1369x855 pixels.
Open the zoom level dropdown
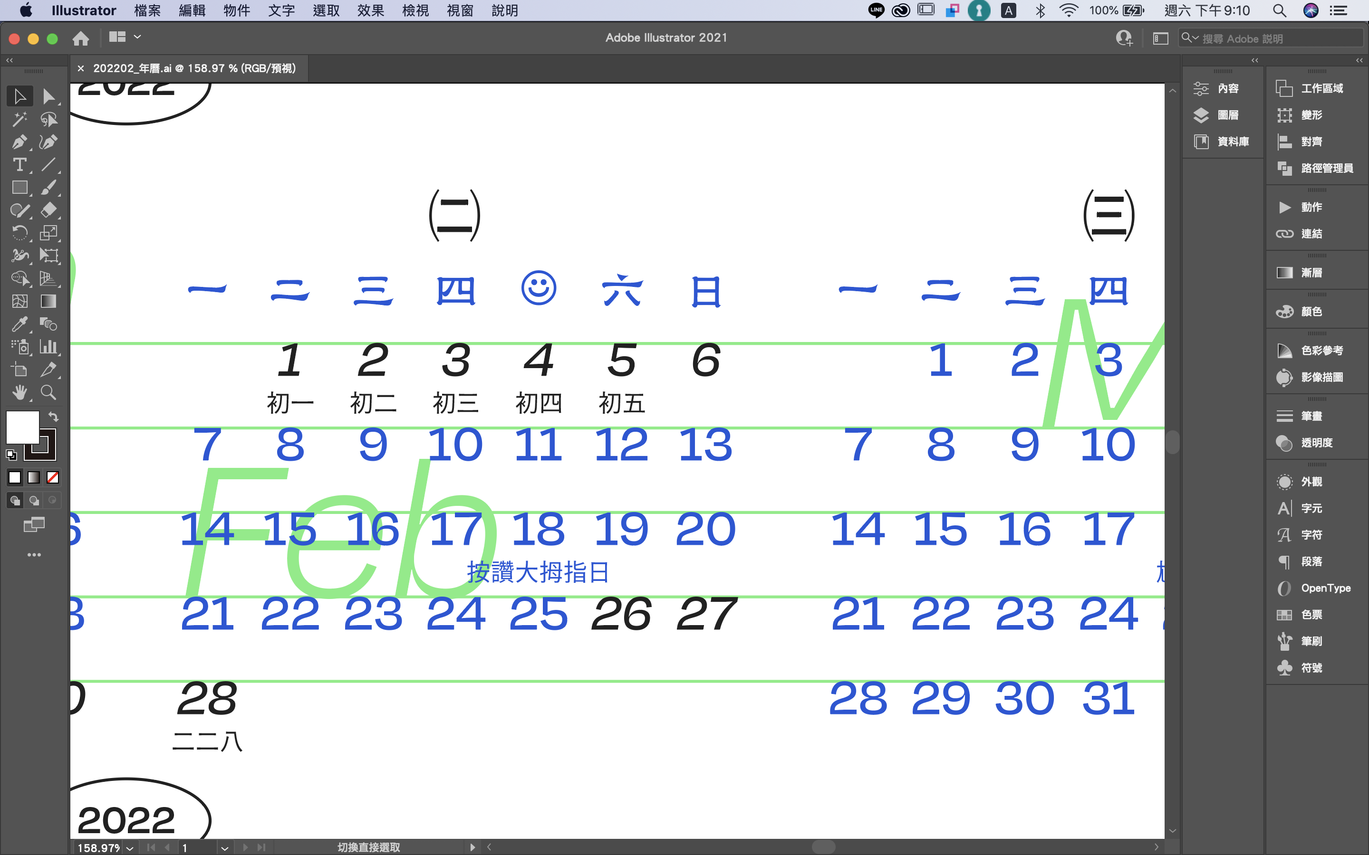click(x=130, y=848)
